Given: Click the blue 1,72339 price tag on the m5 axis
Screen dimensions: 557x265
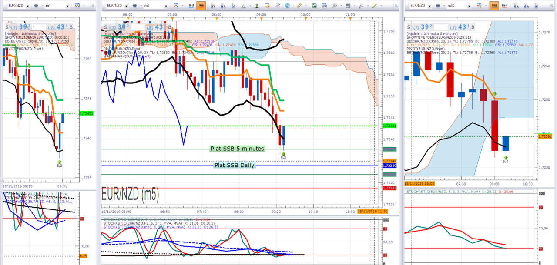Looking at the screenshot, I should pyautogui.click(x=389, y=166).
